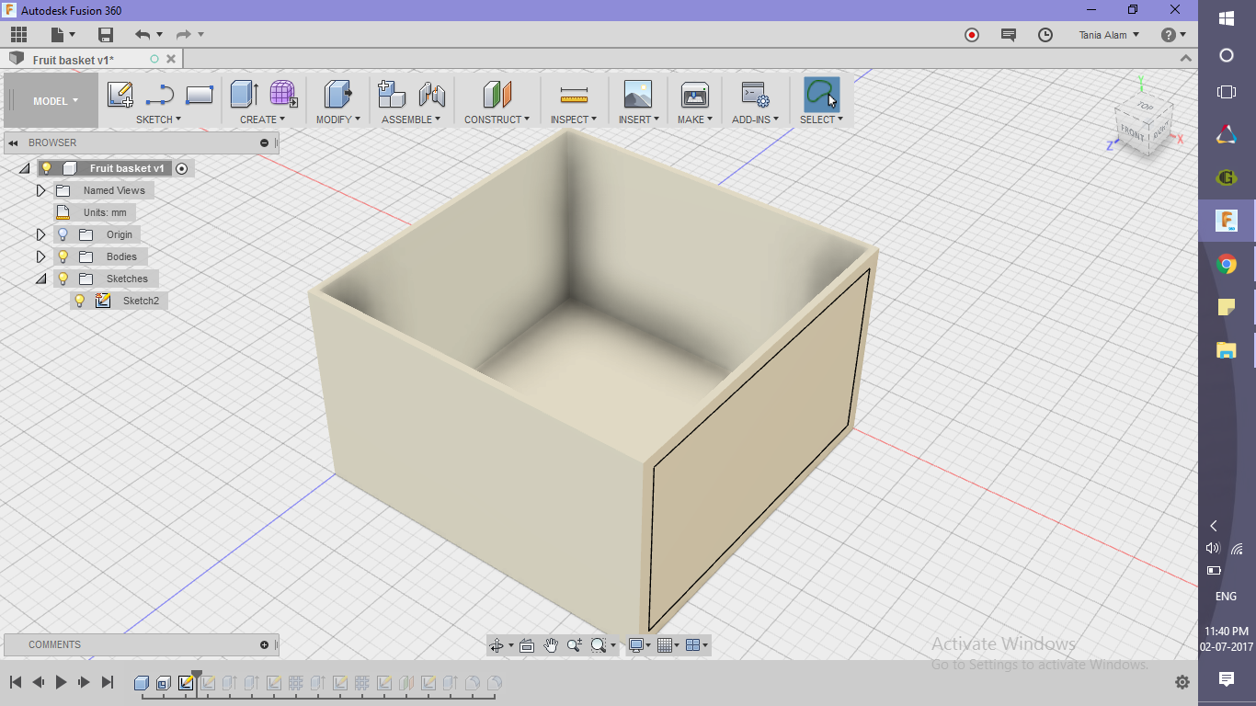Screen dimensions: 1256x706
Task: Select the Create Sketch tool
Action: click(120, 95)
